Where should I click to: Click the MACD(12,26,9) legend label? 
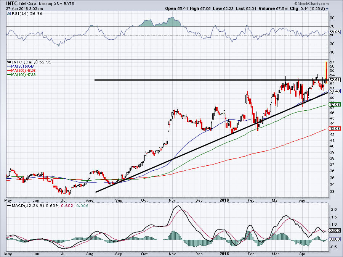click(28, 206)
